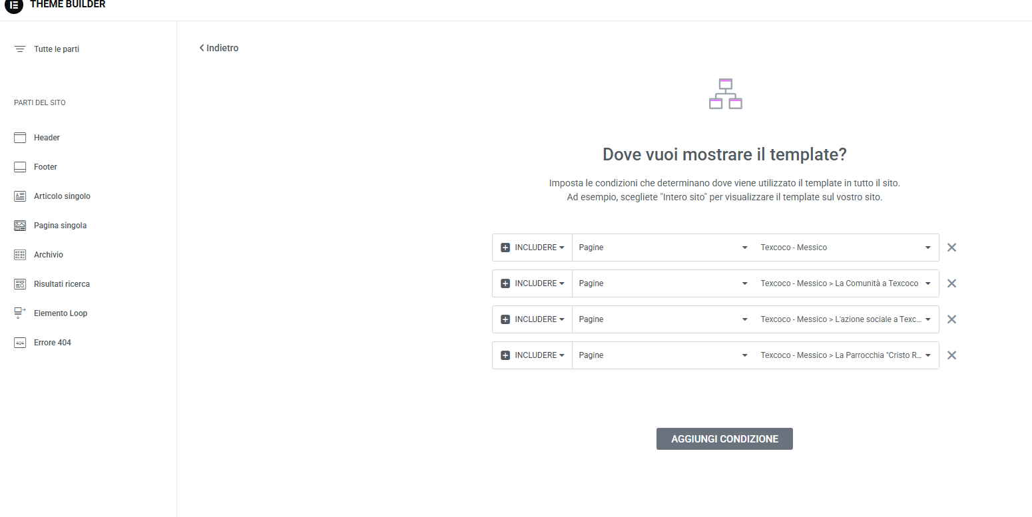Open INCLUDERE dropdown on the last condition

(x=533, y=355)
